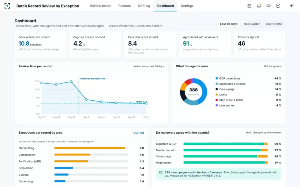This screenshot has width=300, height=187.
Task: Click the 10.8 h median value
Action: tap(30, 44)
